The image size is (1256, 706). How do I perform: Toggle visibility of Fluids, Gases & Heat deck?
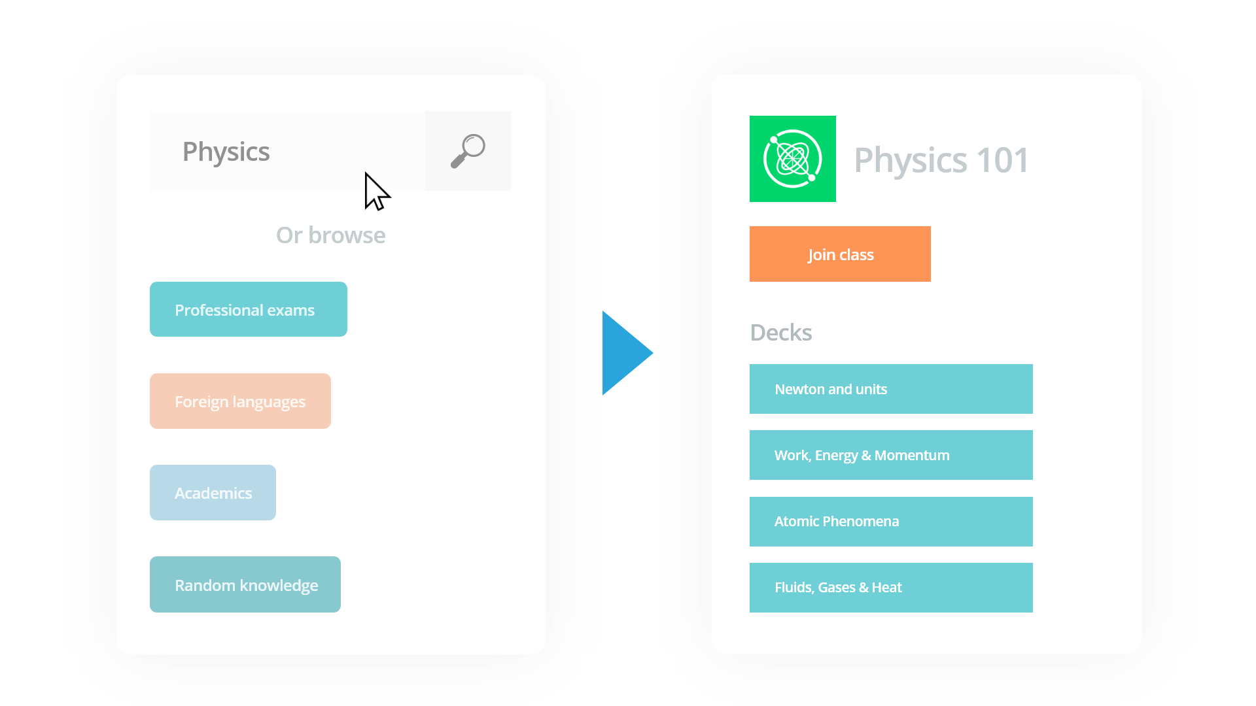coord(891,587)
